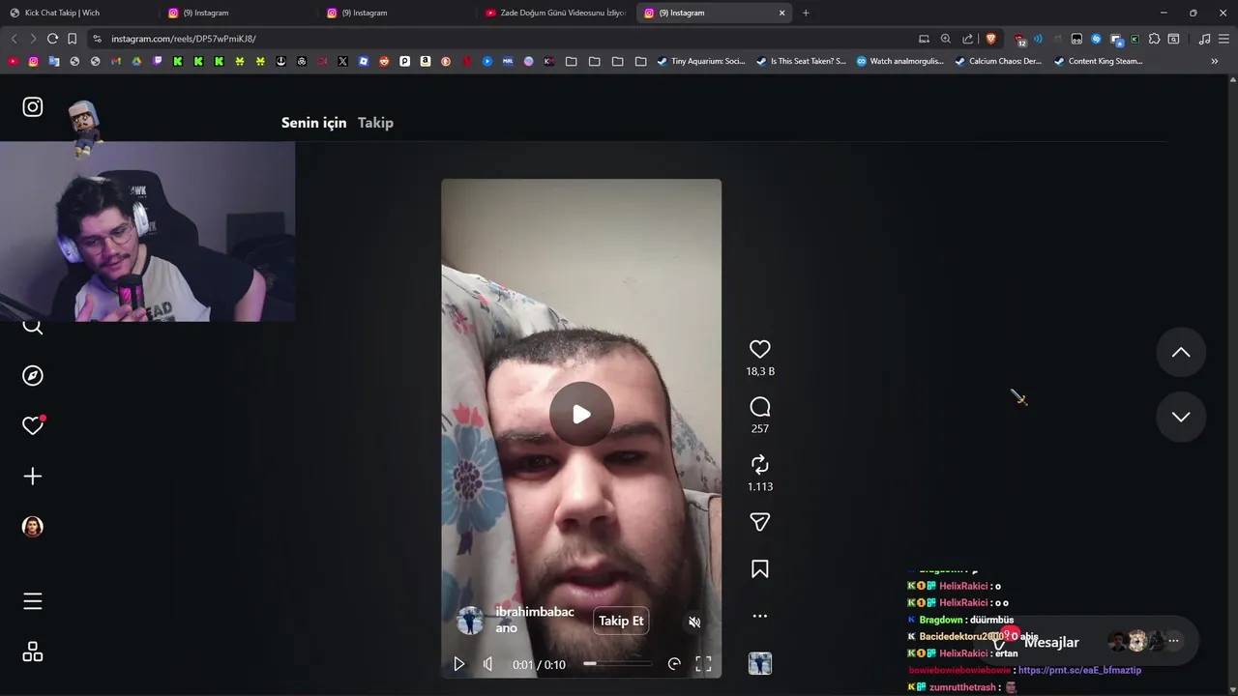Viewport: 1238px width, 696px height.
Task: Open Amazon bookmark in bookmarks bar
Action: coord(426,61)
